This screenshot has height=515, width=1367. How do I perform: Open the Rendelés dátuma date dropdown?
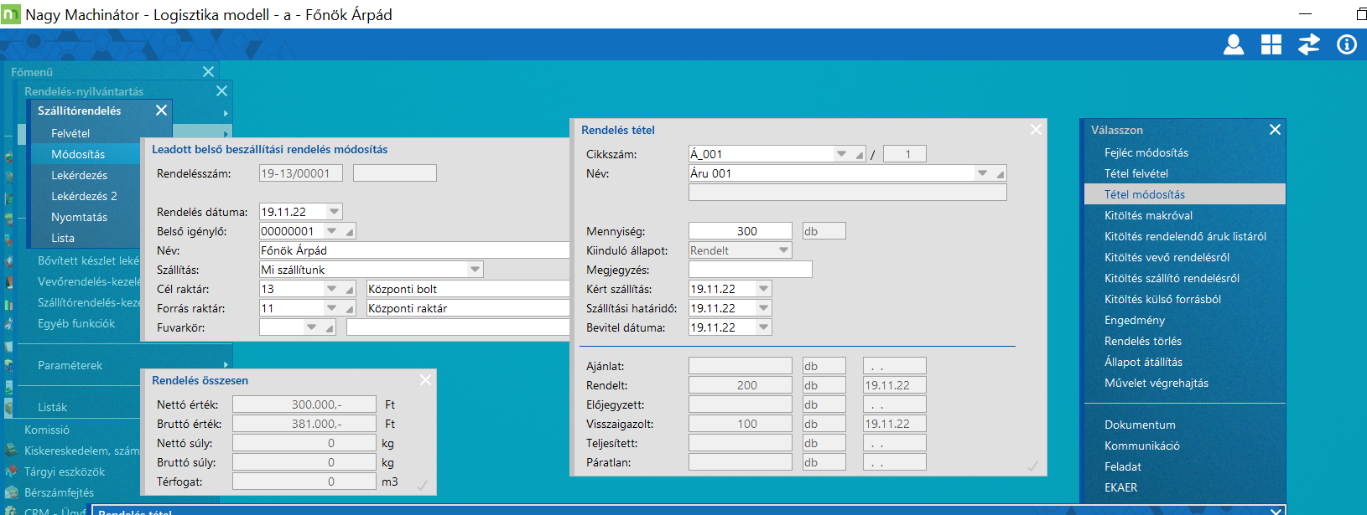click(334, 212)
